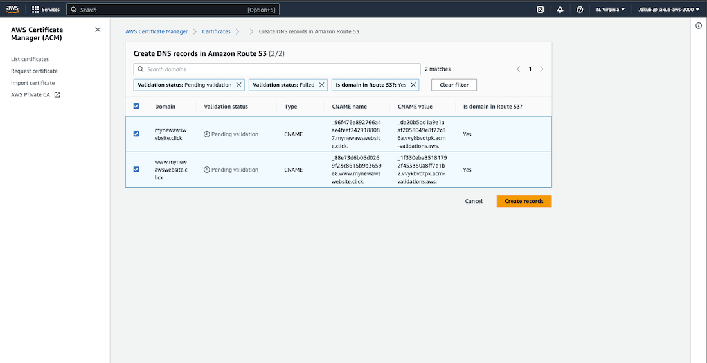
Task: Close the ACM sidebar panel
Action: 98,30
